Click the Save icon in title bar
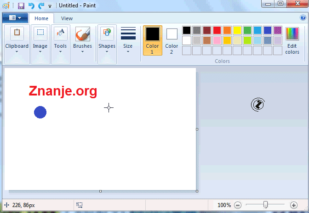 [21, 6]
